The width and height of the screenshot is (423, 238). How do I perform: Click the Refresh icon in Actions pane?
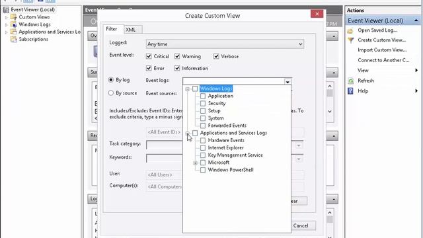pyautogui.click(x=350, y=81)
